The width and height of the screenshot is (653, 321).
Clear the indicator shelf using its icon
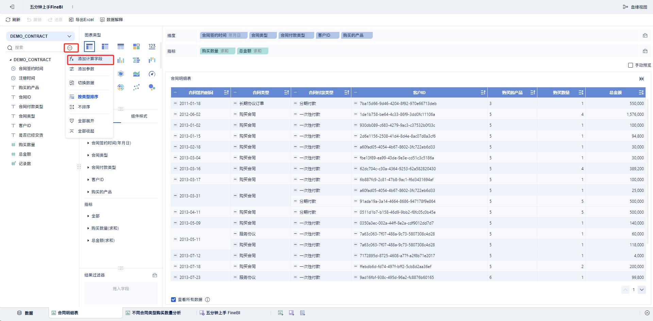645,51
